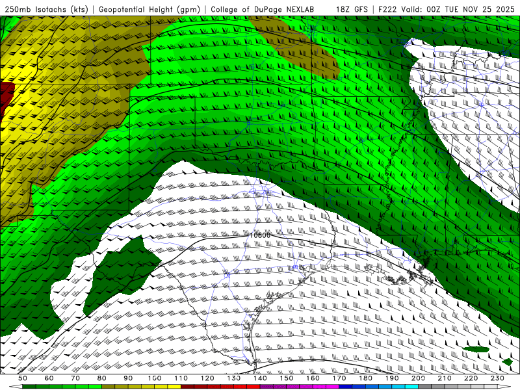Image resolution: width=520 pixels, height=390 pixels.
Task: Click the '10800' height contour label
Action: coord(260,235)
